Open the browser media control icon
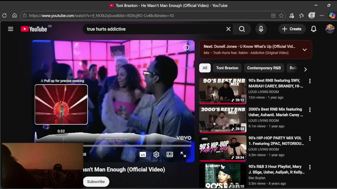The width and height of the screenshot is (337, 189). pos(291,15)
